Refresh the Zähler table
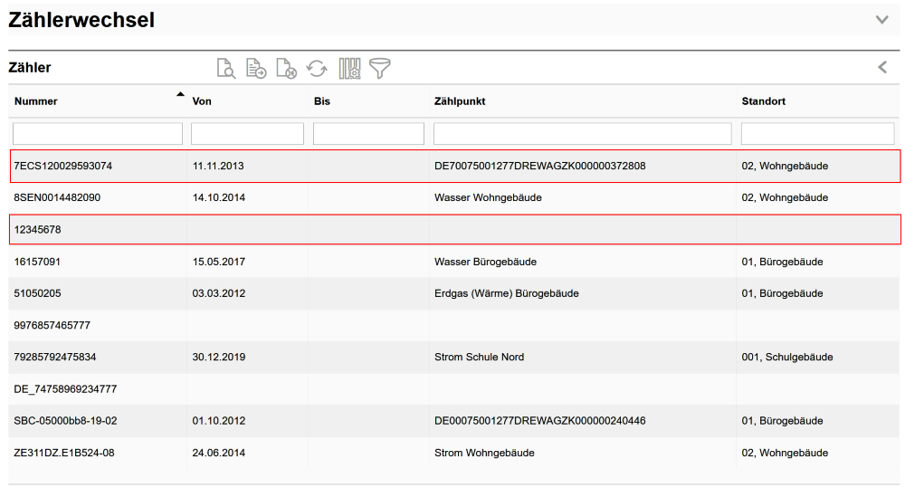Image resolution: width=905 pixels, height=488 pixels. pyautogui.click(x=317, y=68)
